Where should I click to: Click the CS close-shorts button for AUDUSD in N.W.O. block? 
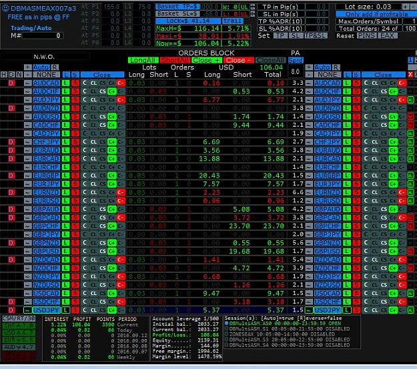(103, 117)
